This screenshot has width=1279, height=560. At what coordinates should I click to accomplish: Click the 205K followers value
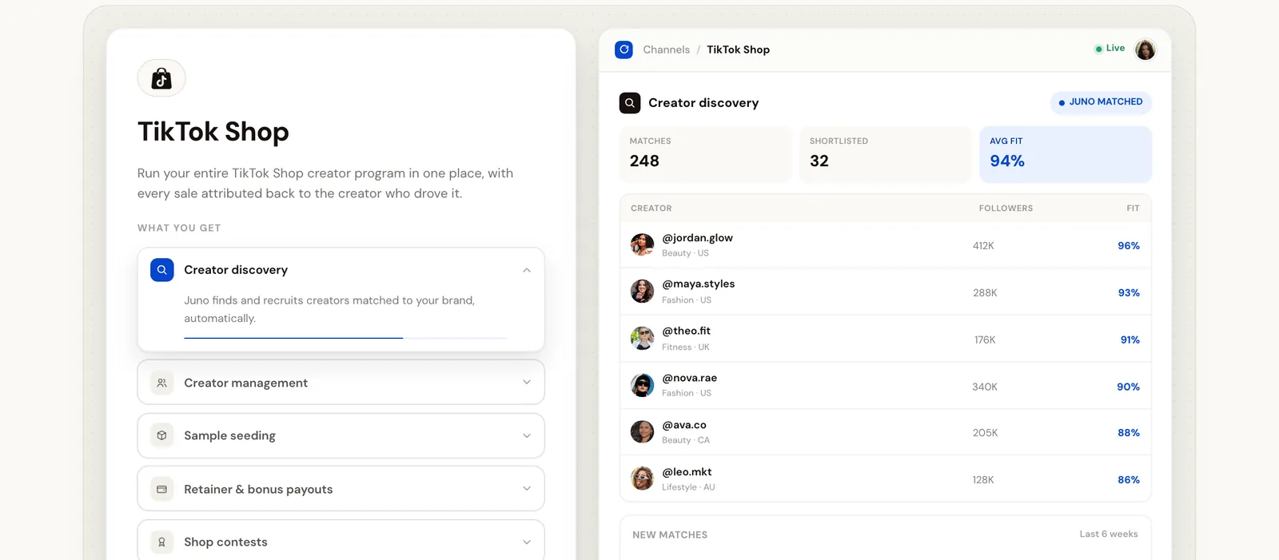click(x=985, y=433)
